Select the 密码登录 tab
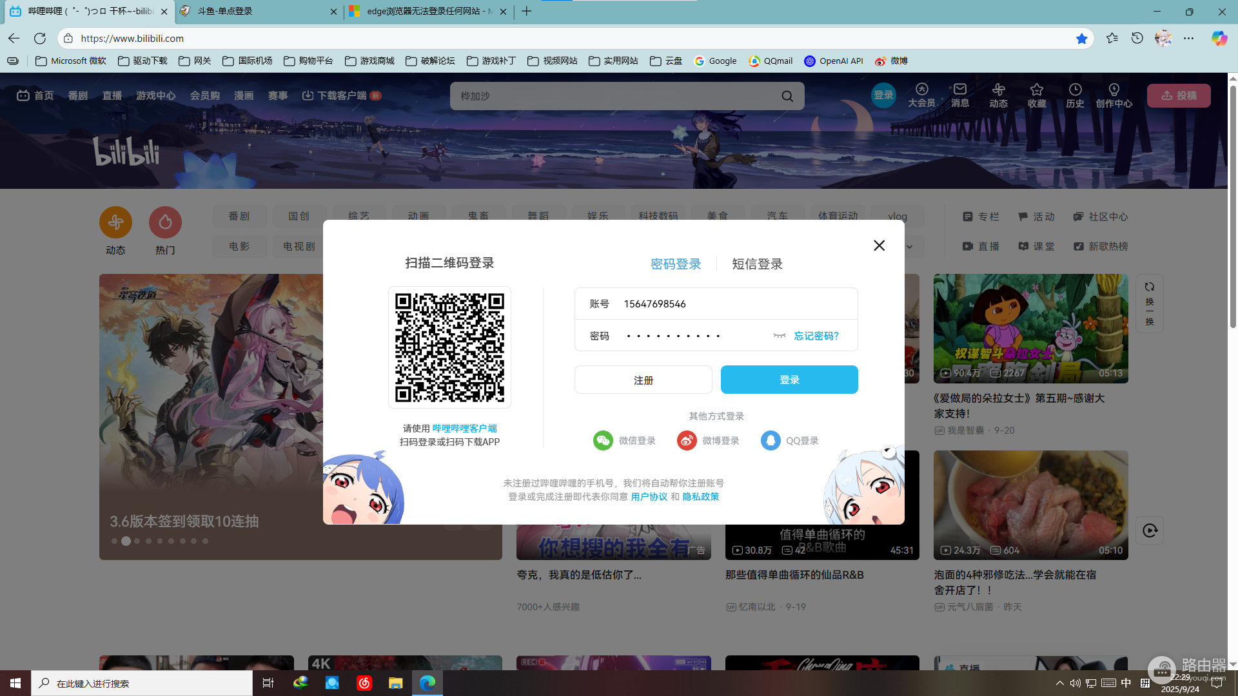Image resolution: width=1238 pixels, height=696 pixels. pyautogui.click(x=676, y=264)
